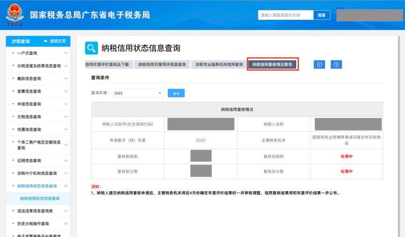Go to previous tabs with left arrow
Screen dimensions: 405x237
pos(320,65)
